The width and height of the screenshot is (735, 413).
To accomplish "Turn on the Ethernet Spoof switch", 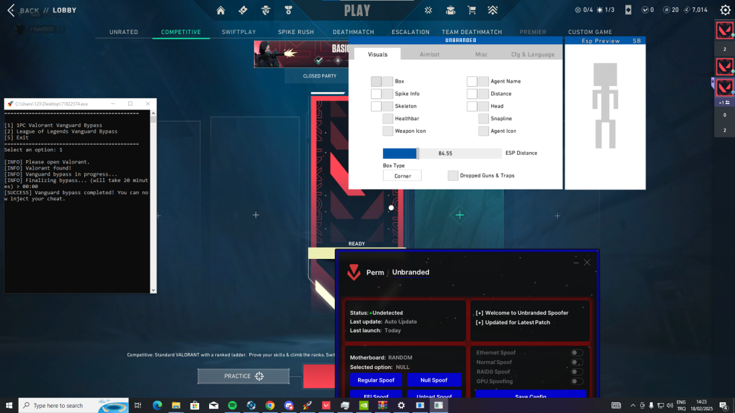I will pyautogui.click(x=577, y=352).
